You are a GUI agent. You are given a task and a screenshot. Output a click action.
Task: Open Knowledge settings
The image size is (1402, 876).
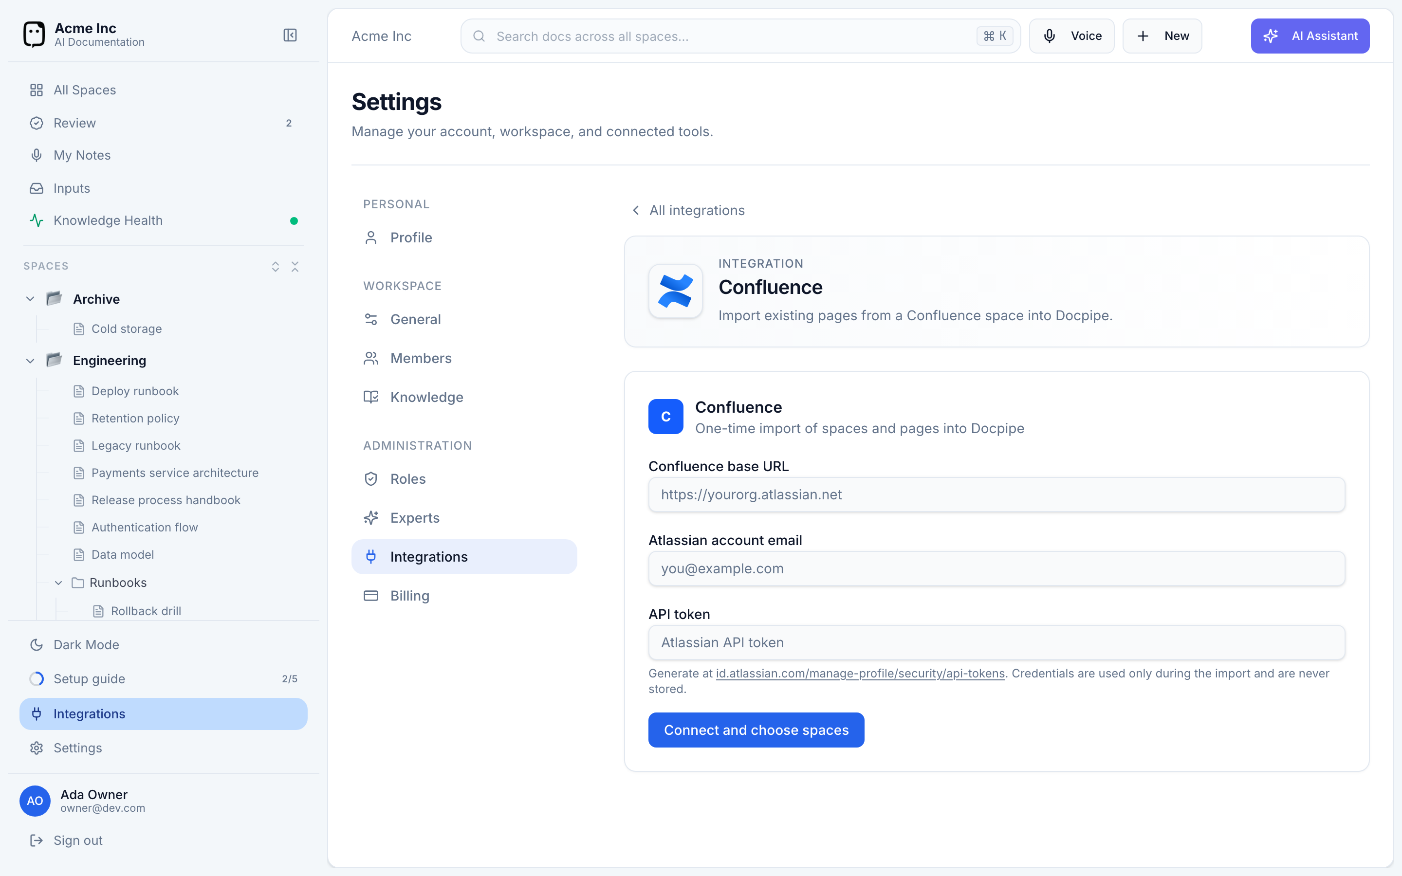(464, 397)
